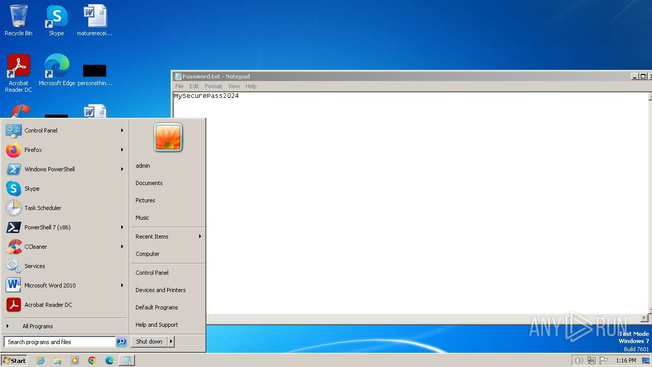Switch to Notepad via taskbar button
The height and width of the screenshot is (367, 652).
coord(127,360)
